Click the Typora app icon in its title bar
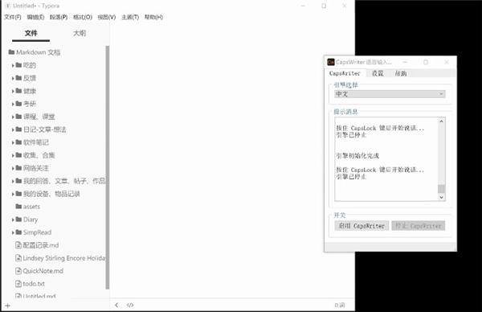The image size is (482, 312). (8, 6)
